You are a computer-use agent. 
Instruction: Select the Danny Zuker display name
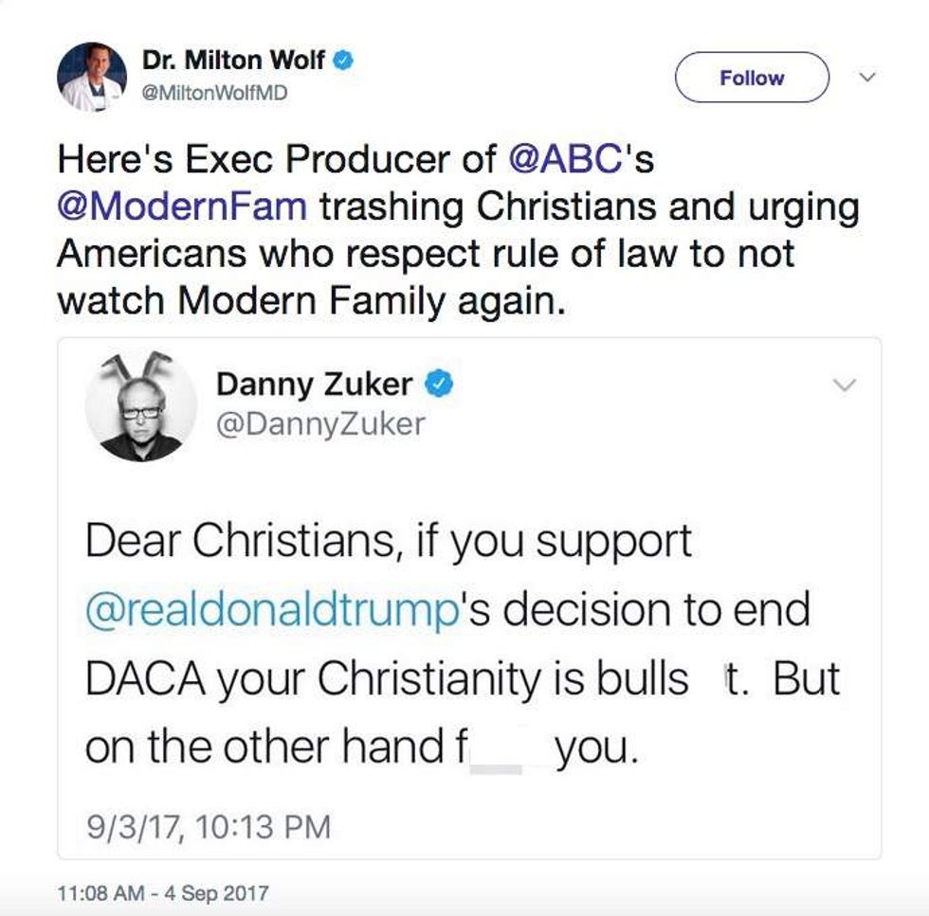315,384
